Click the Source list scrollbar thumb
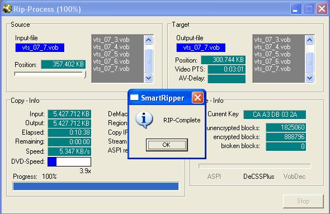 tap(149, 60)
